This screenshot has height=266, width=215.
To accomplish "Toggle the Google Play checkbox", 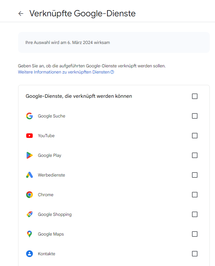I will click(194, 155).
